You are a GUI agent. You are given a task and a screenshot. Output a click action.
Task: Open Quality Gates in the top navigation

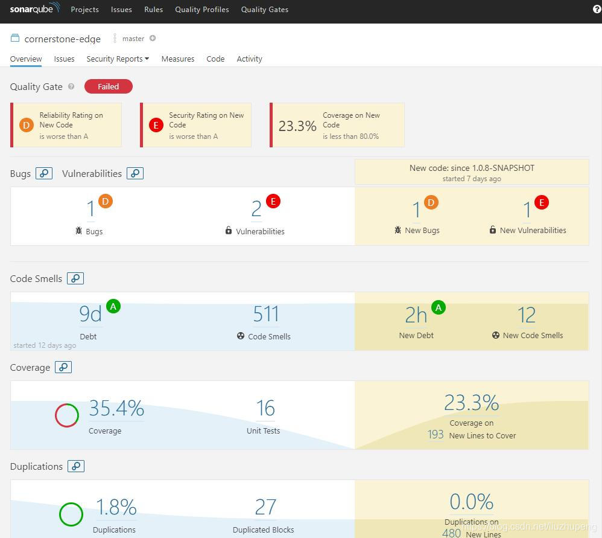[265, 9]
